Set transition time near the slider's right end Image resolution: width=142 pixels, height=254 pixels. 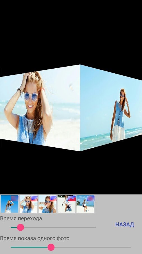tap(94, 227)
